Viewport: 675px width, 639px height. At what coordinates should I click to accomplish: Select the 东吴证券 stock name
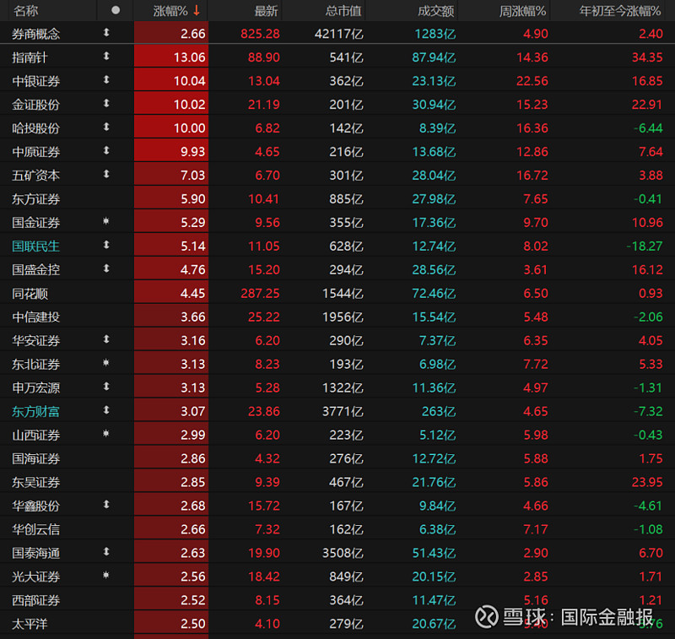click(x=35, y=482)
